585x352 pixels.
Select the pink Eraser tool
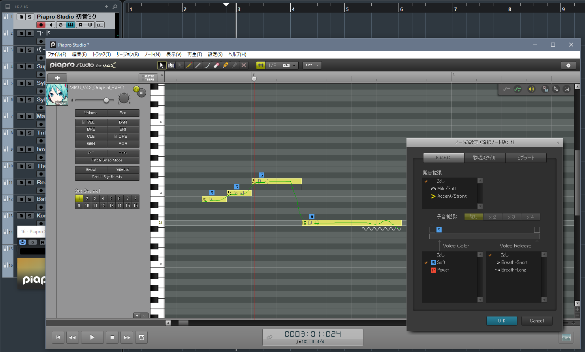216,65
